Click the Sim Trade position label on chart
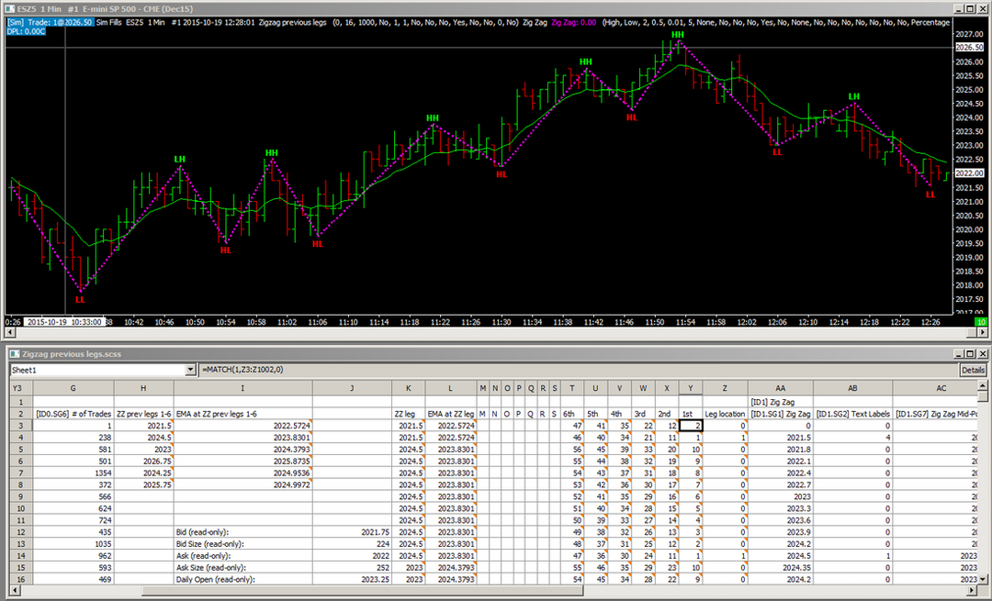The image size is (992, 601). [x=49, y=22]
